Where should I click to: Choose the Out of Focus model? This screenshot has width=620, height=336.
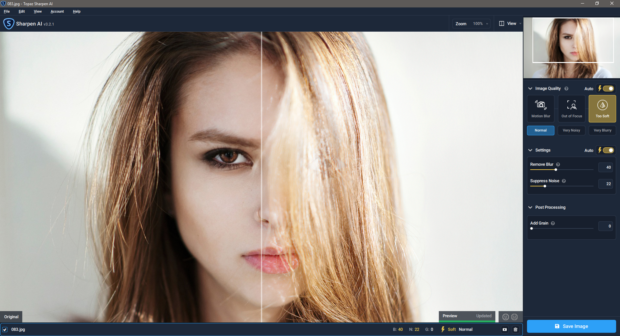(572, 108)
